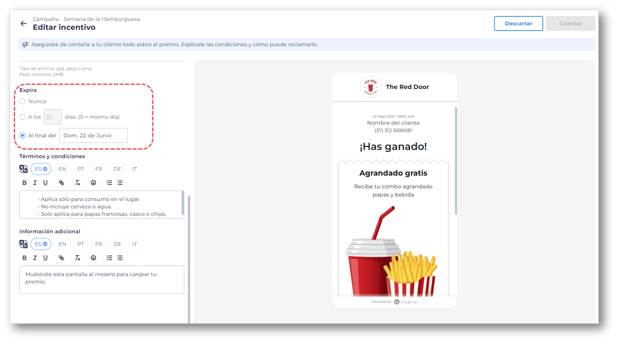Screen dimensions: 618x343
Task: Switch Términos y condiciones to PT
Action: click(81, 169)
